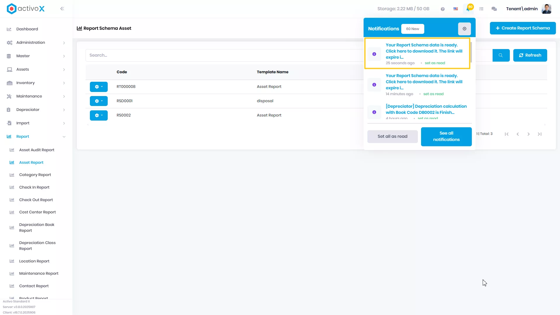Open Category Report from sidebar
560x315 pixels.
coord(35,175)
